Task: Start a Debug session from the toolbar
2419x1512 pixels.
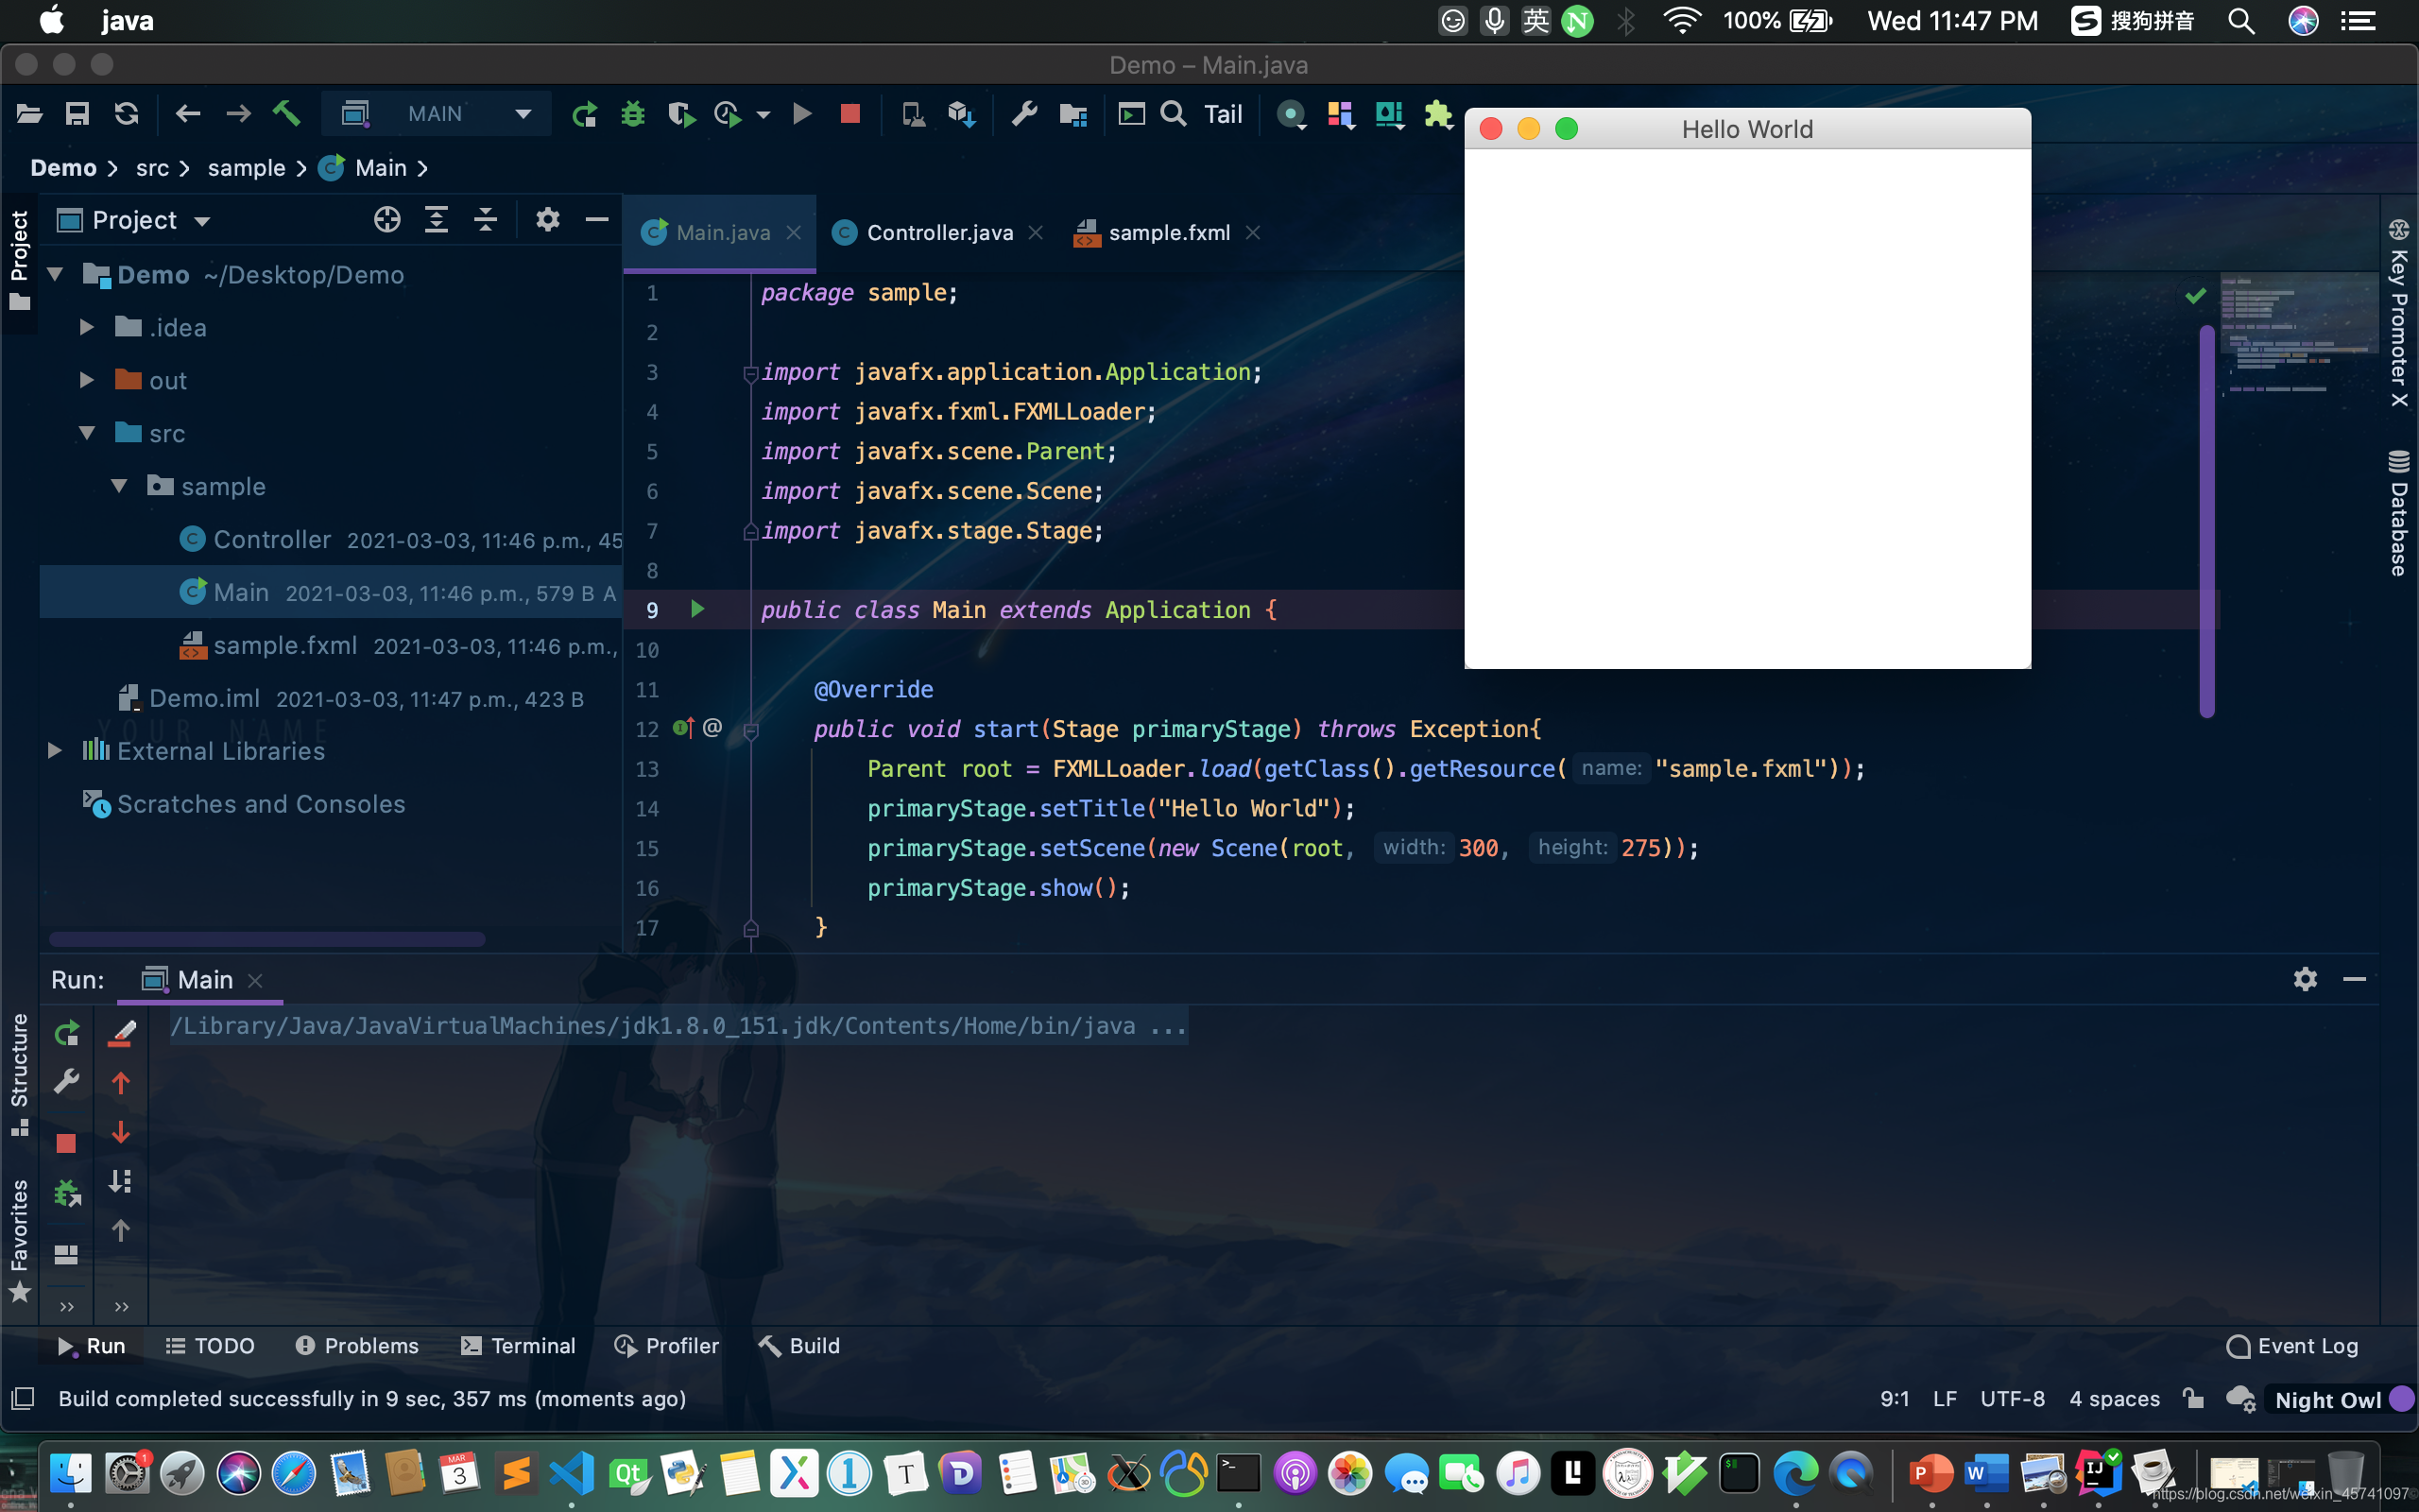Action: click(633, 114)
